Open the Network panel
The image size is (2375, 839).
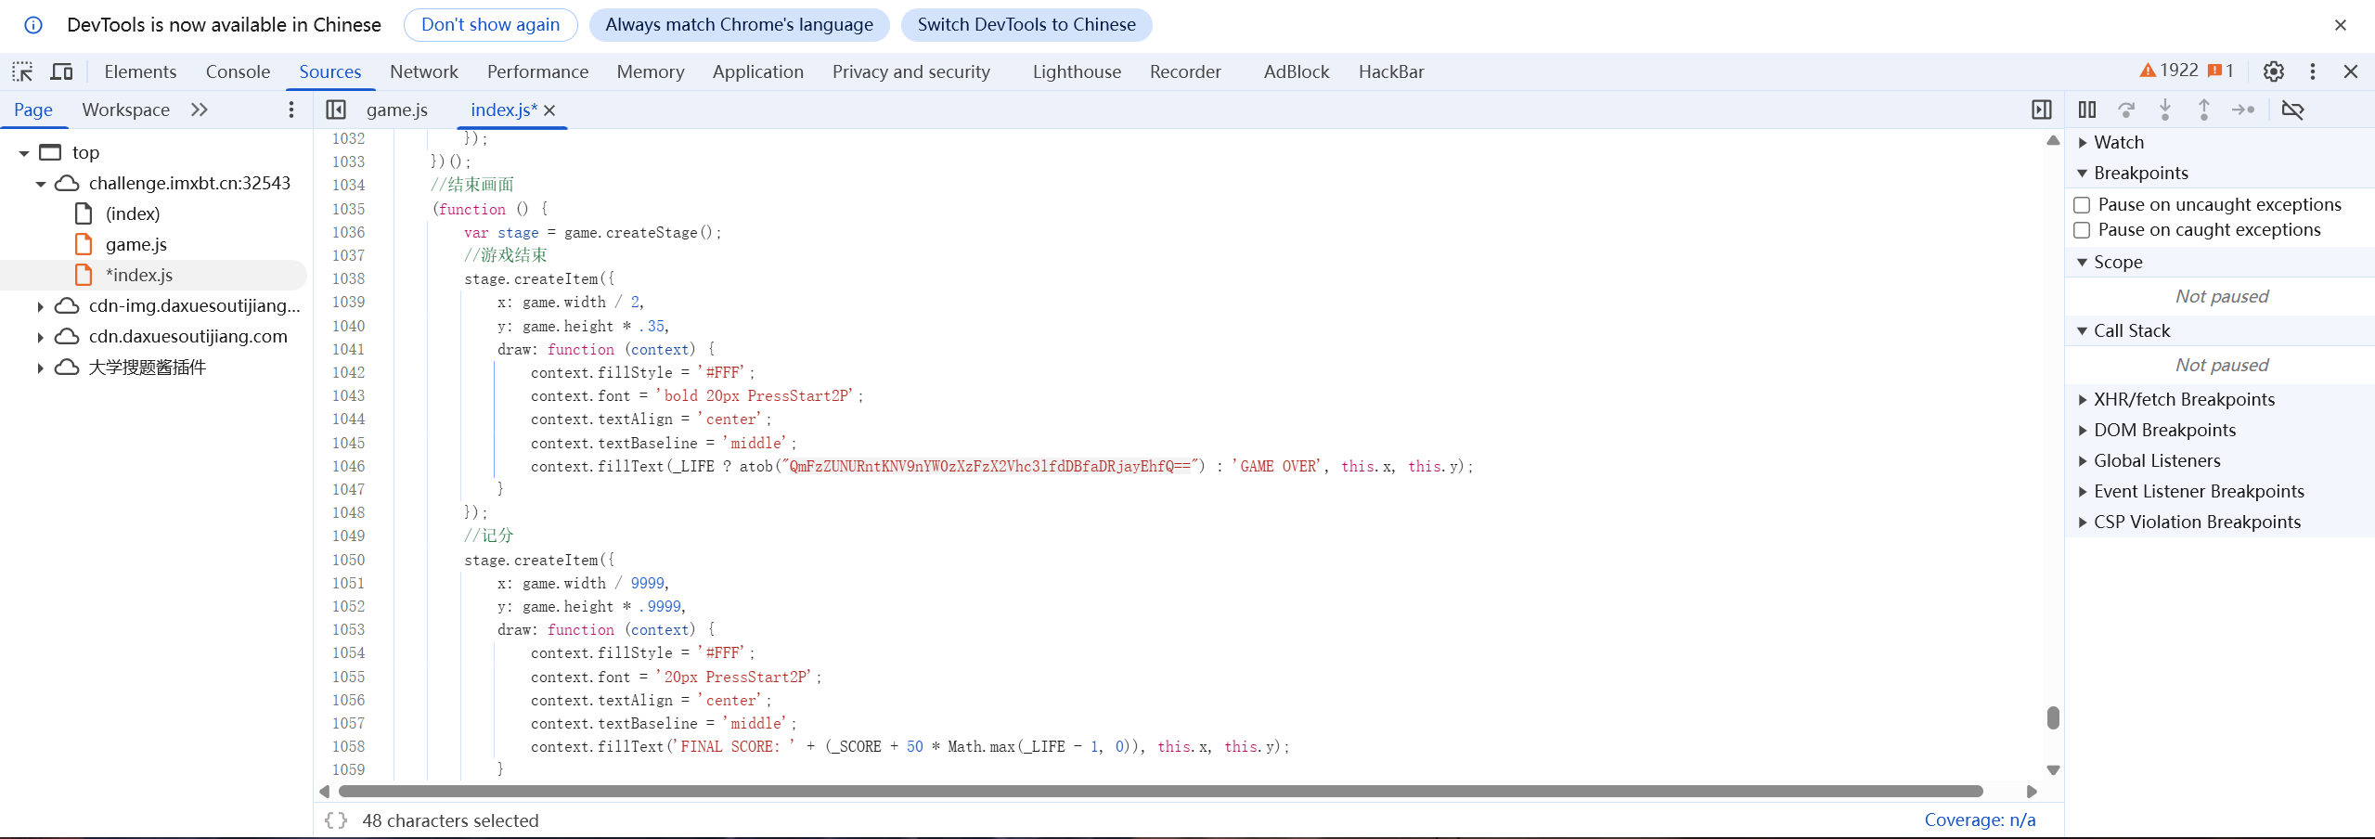pos(424,71)
